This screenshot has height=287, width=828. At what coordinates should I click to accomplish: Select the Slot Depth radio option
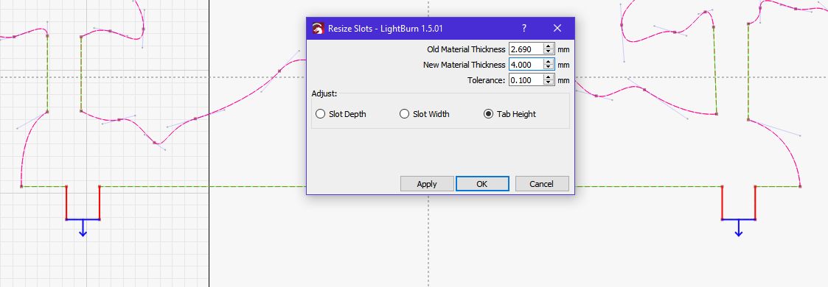341,114
